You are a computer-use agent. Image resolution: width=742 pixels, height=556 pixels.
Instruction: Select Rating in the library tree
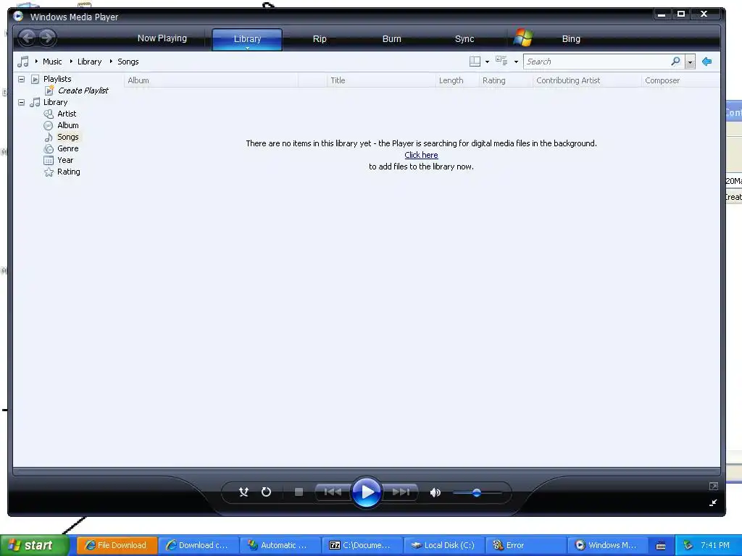(69, 172)
